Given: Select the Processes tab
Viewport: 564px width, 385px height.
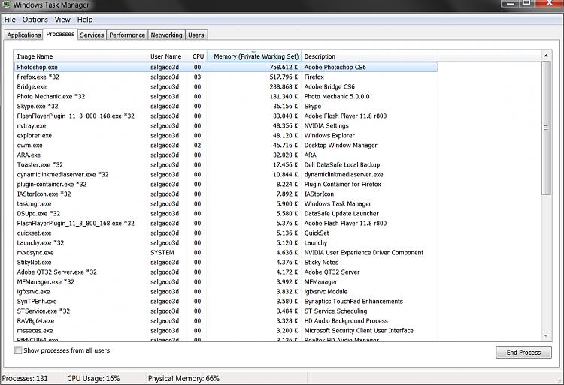Looking at the screenshot, I should coord(60,34).
